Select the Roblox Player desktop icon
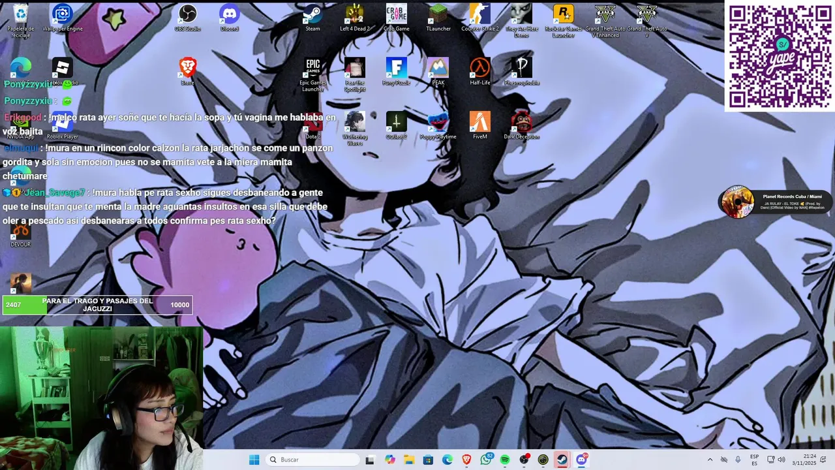The width and height of the screenshot is (835, 470). [x=63, y=125]
